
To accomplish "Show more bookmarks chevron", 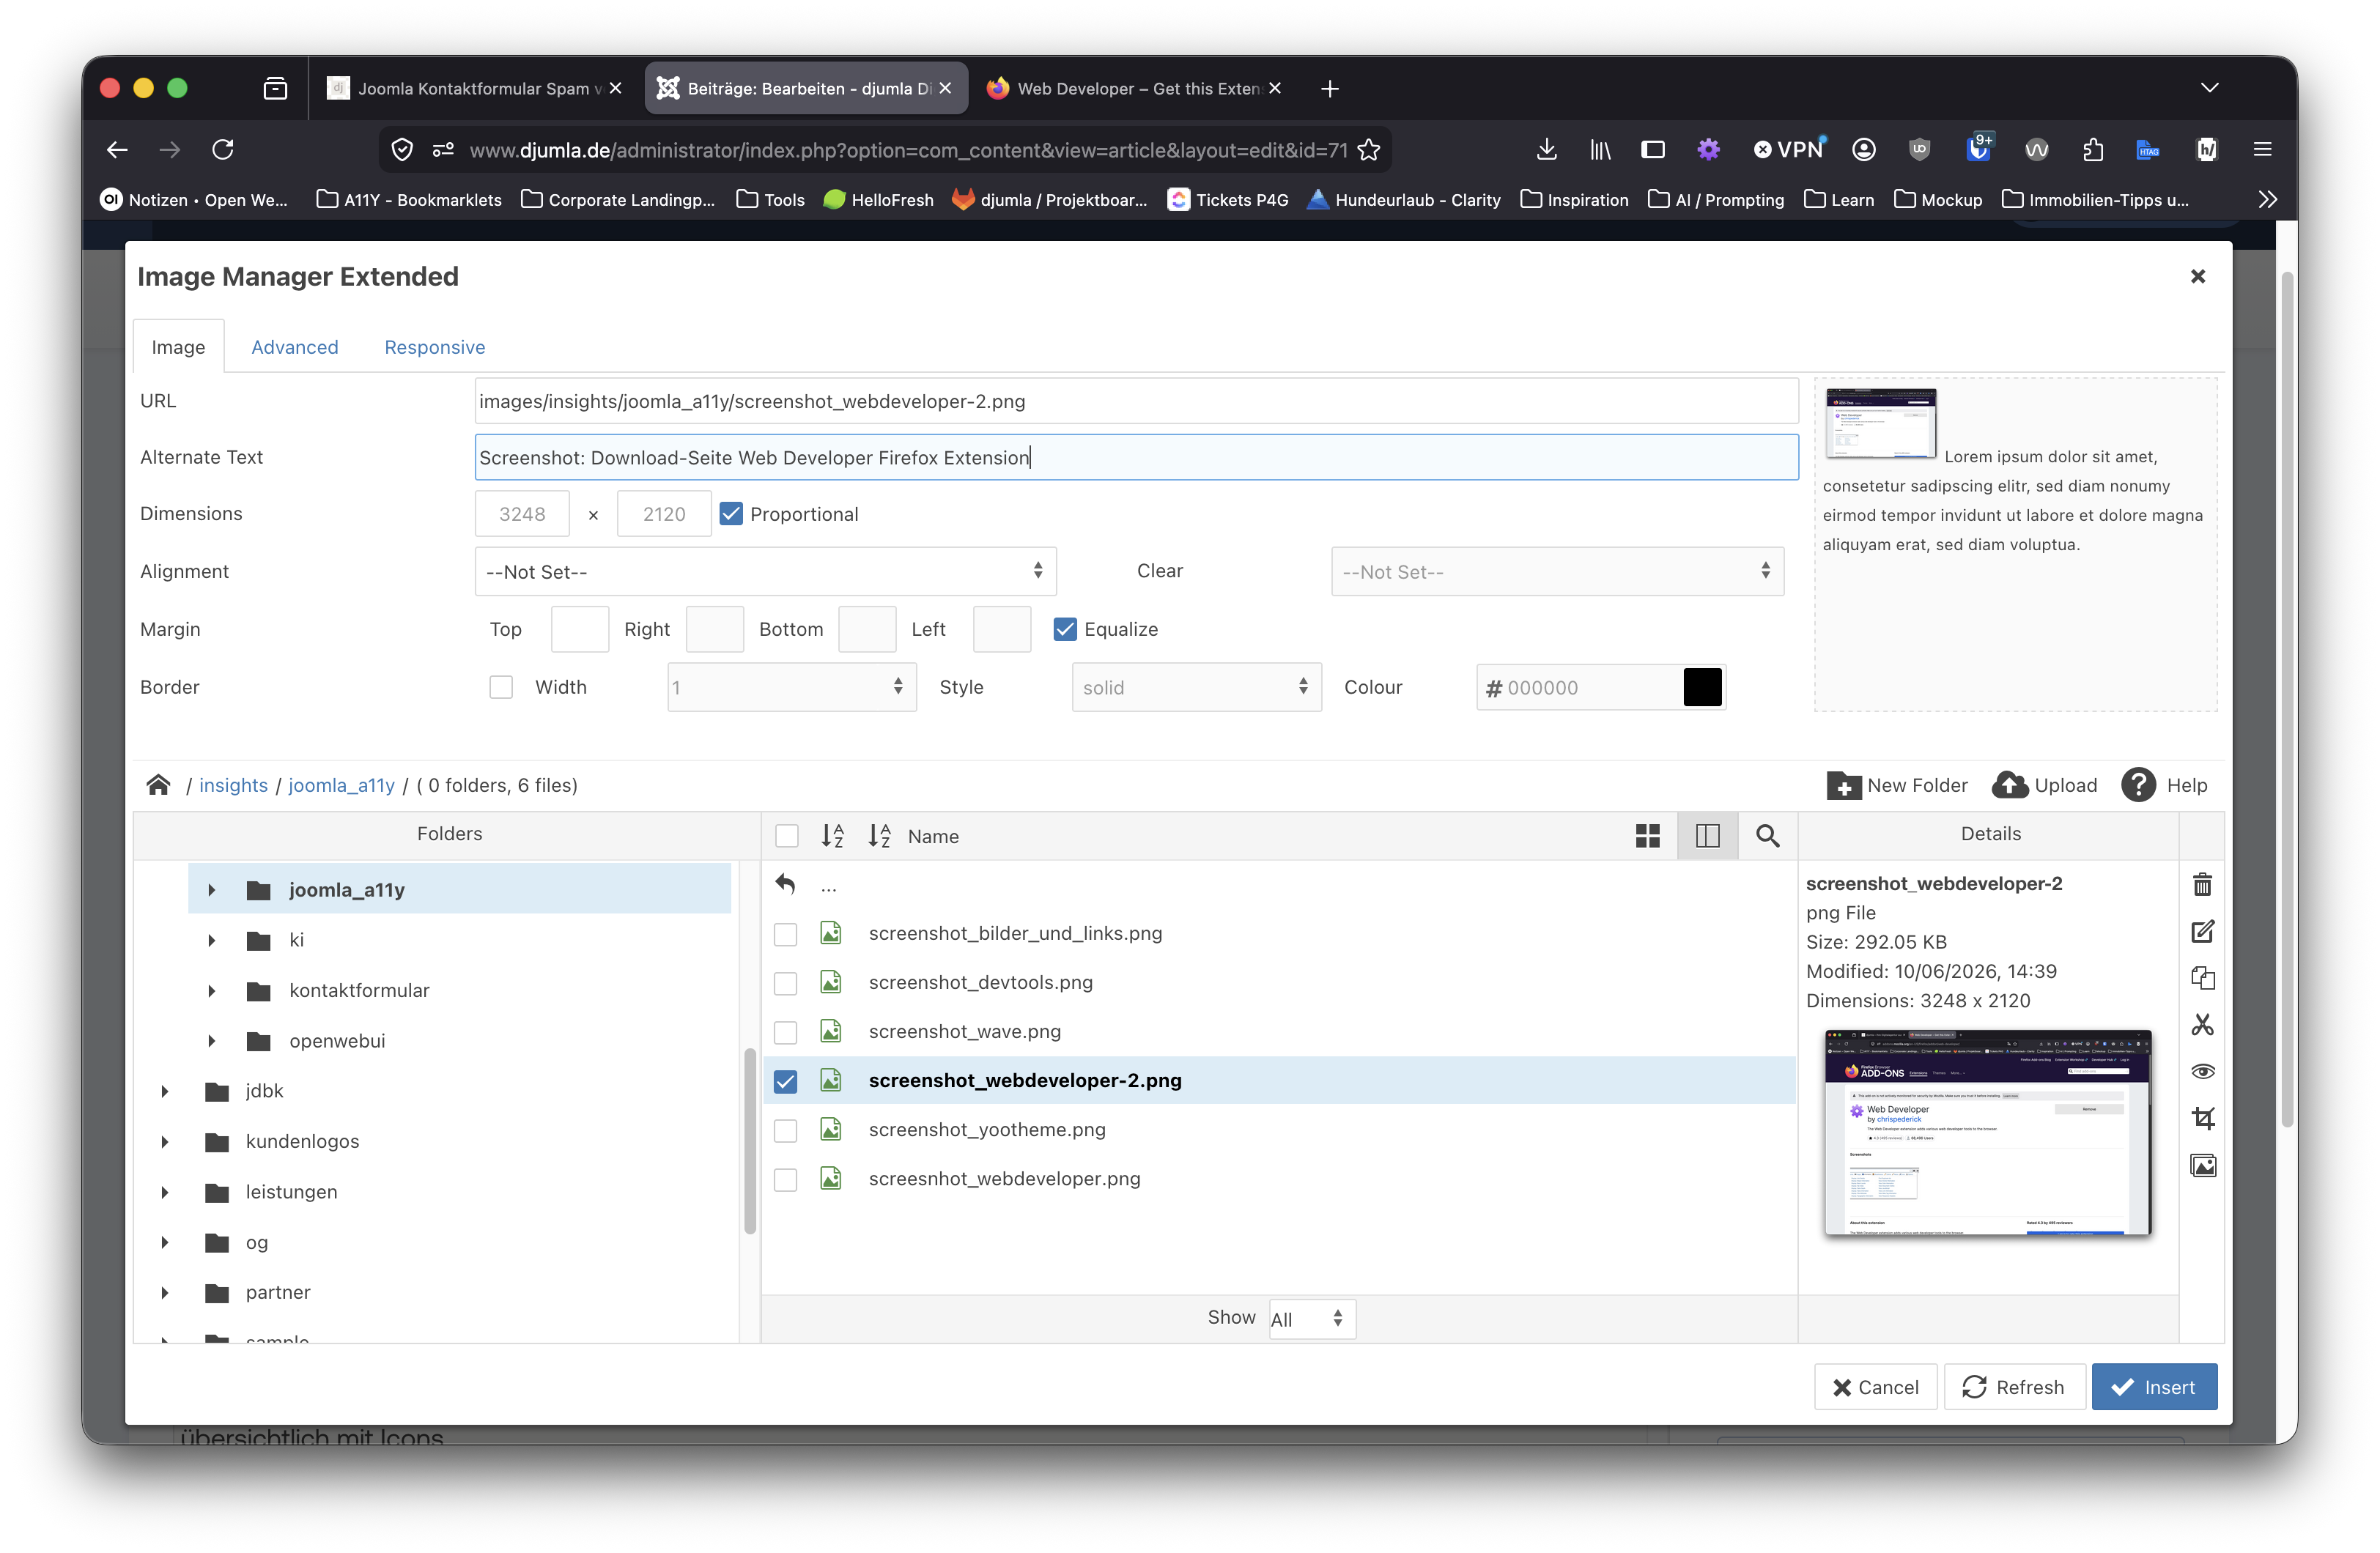I will tap(2267, 200).
